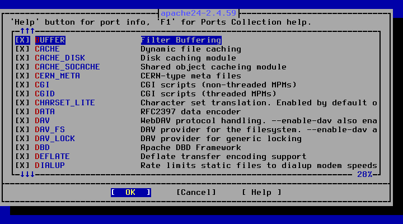Screen dimensions: 403x224
Task: Click 'RFC2397 data encoder' description
Action: pos(191,112)
